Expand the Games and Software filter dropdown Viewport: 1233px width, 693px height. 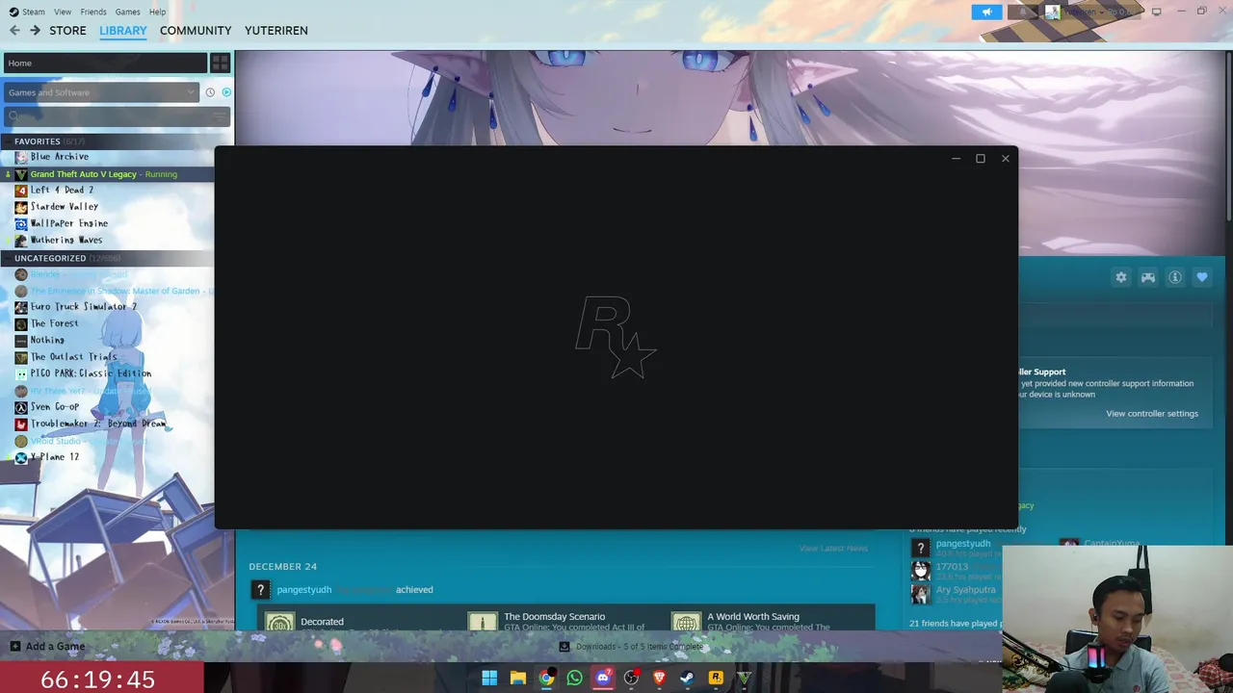pyautogui.click(x=101, y=92)
